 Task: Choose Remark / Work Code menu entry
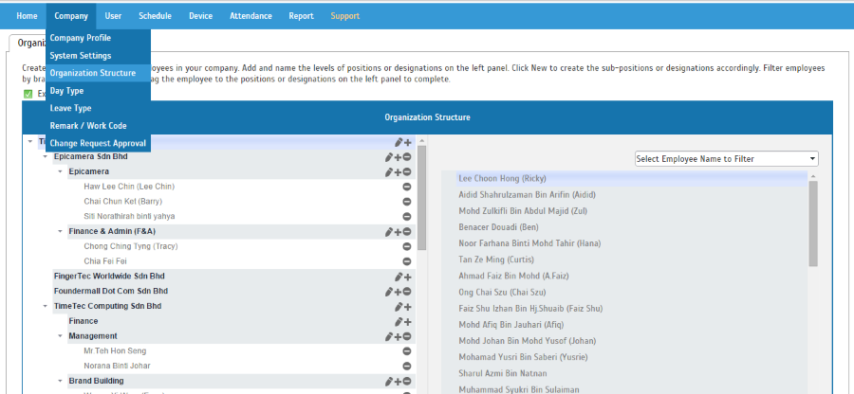(x=98, y=126)
